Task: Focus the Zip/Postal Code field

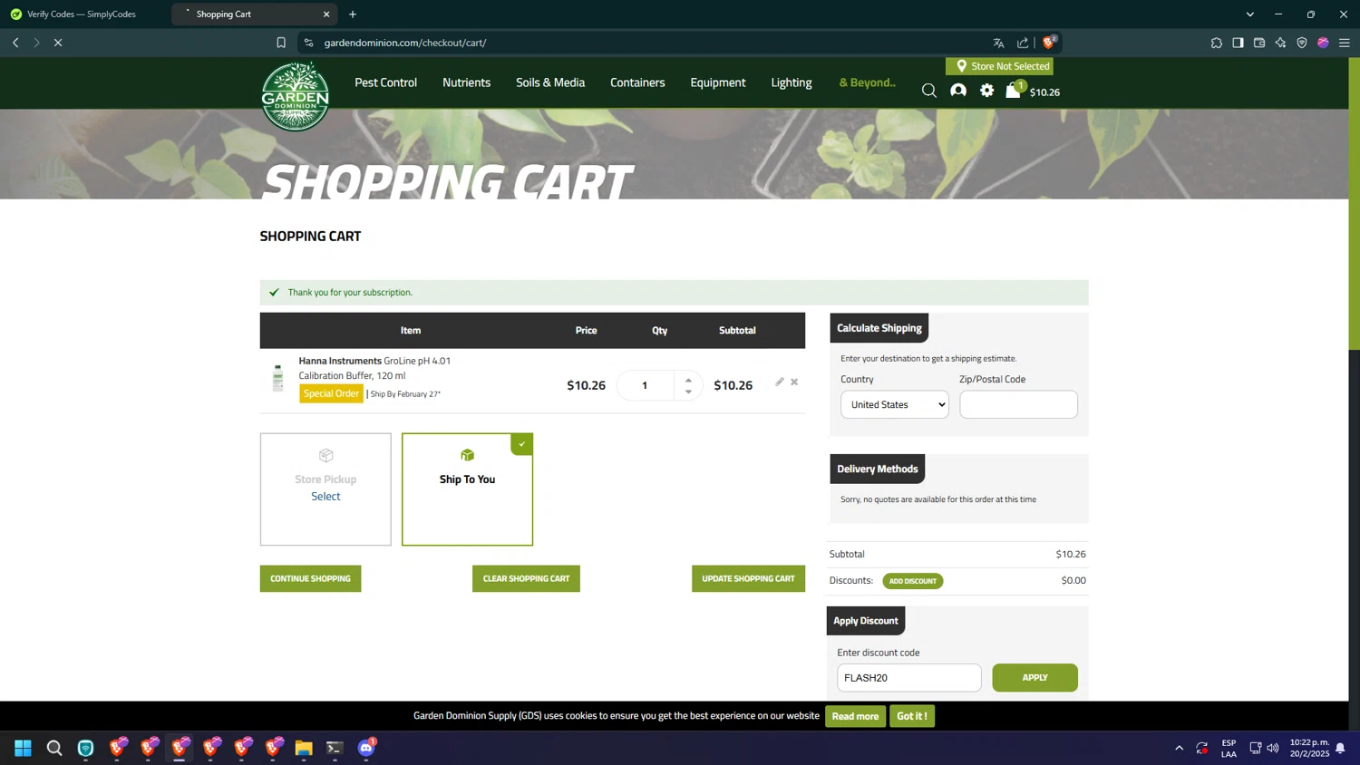Action: 1018,404
